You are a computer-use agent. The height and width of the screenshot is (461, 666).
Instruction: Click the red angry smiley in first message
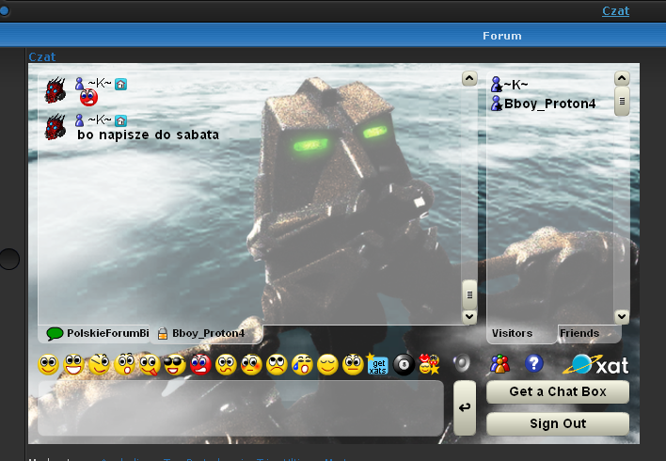[88, 98]
